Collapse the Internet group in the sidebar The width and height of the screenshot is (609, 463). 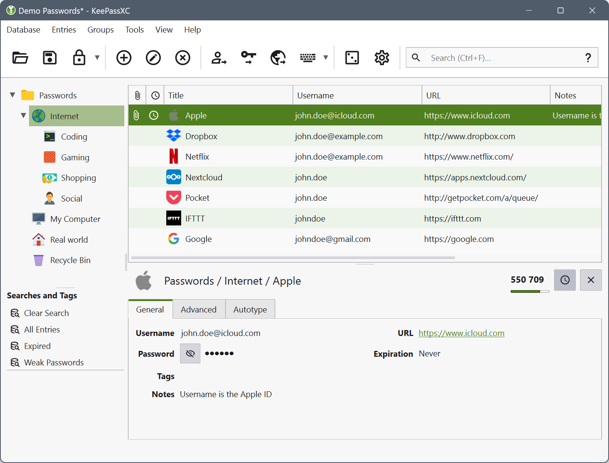(x=23, y=115)
